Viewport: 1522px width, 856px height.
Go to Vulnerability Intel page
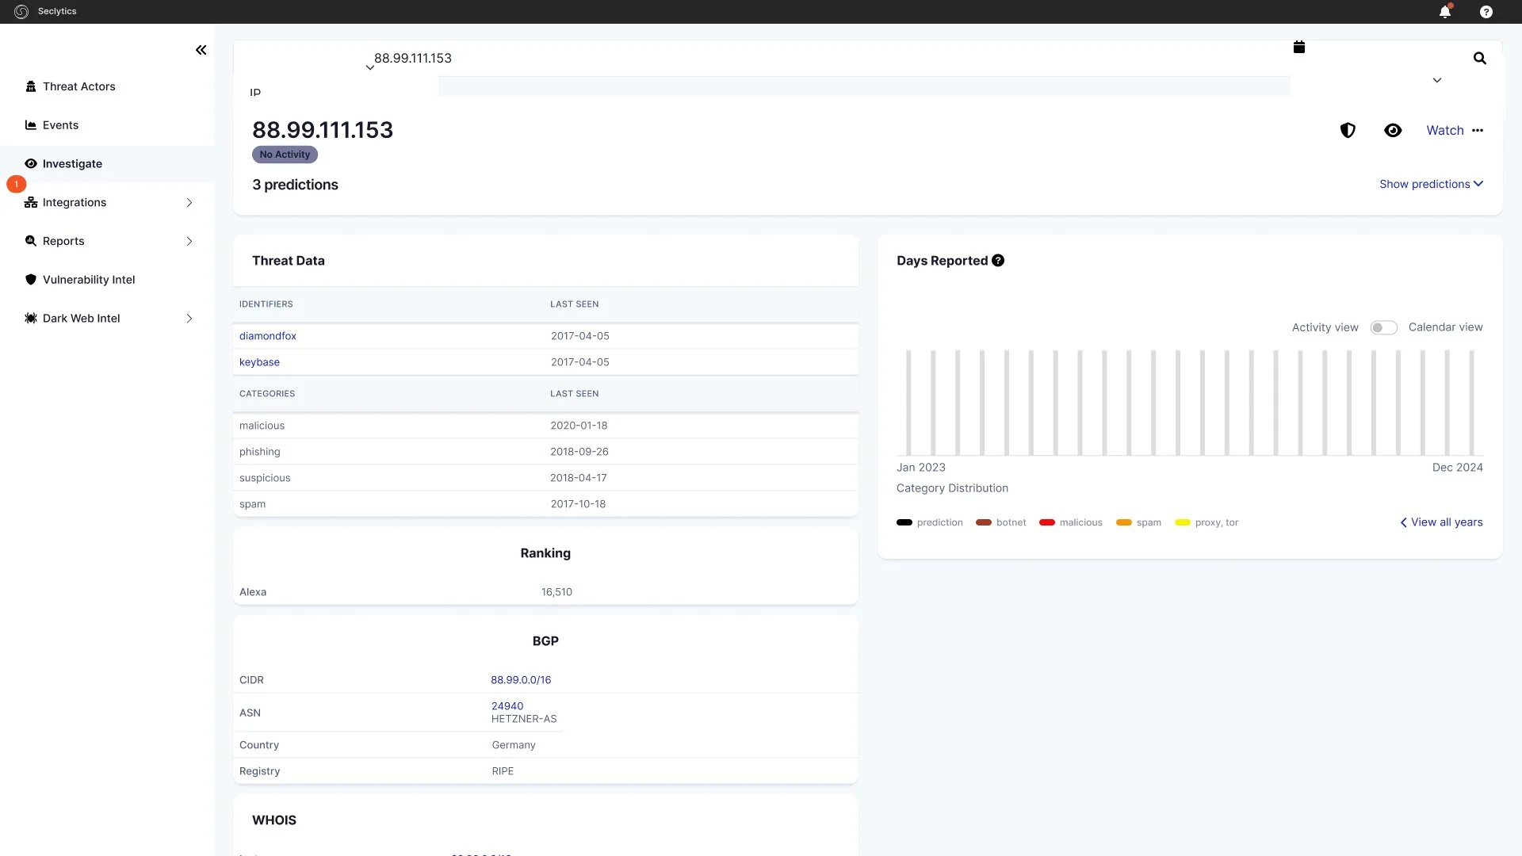click(88, 280)
